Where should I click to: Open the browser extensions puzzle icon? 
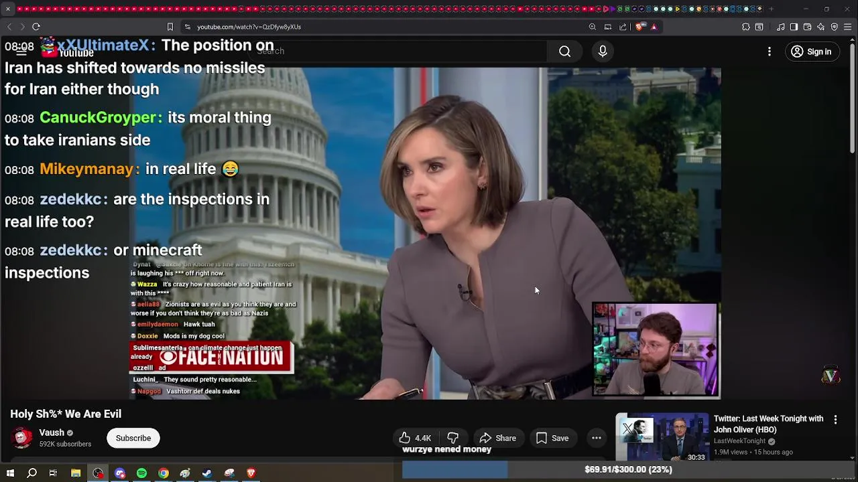(x=746, y=27)
